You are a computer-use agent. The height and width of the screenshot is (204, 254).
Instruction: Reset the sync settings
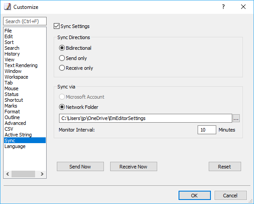point(225,166)
